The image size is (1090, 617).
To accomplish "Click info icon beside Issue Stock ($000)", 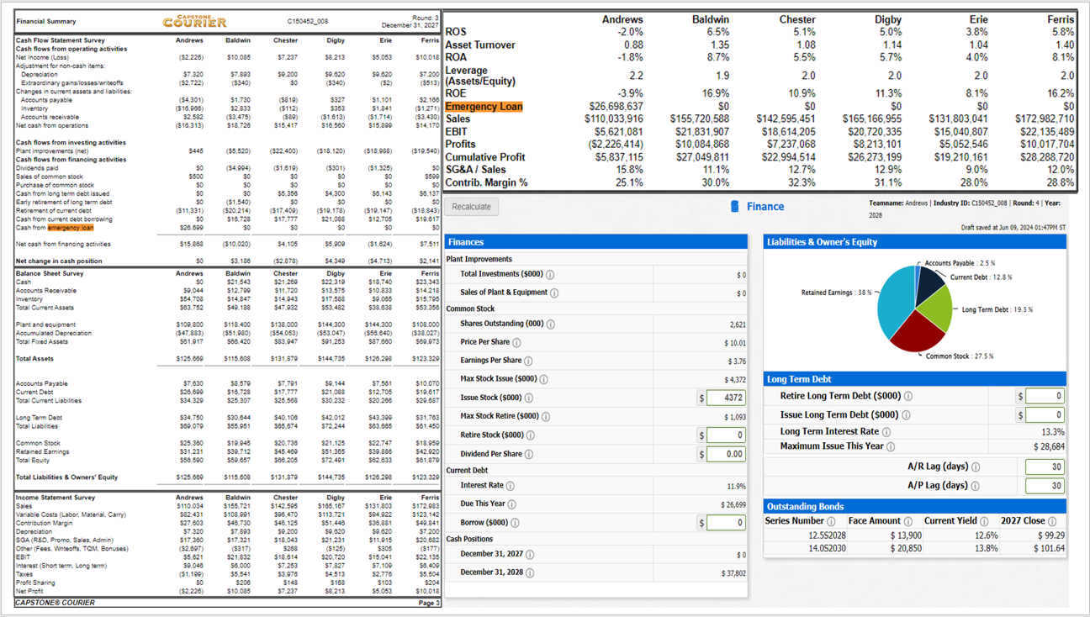I will [528, 398].
